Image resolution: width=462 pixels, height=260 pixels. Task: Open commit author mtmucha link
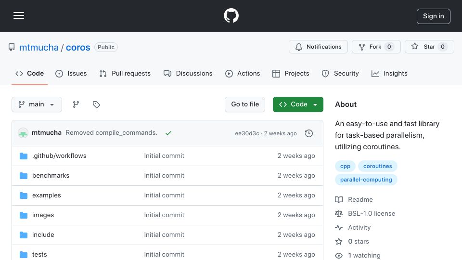(47, 133)
